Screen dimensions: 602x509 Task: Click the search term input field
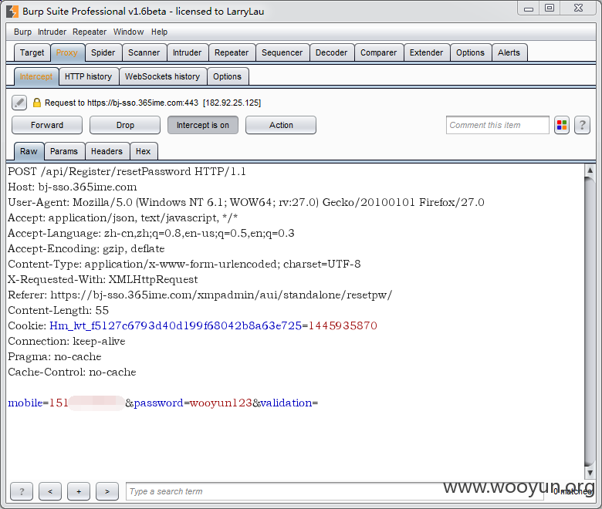pos(335,491)
